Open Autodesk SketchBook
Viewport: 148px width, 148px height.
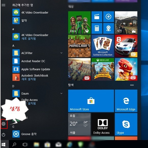point(30,77)
